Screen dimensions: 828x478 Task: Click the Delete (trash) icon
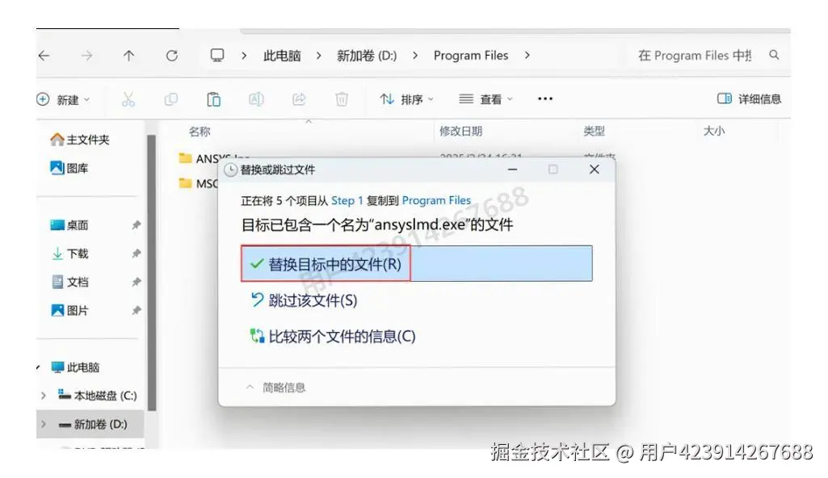click(342, 99)
